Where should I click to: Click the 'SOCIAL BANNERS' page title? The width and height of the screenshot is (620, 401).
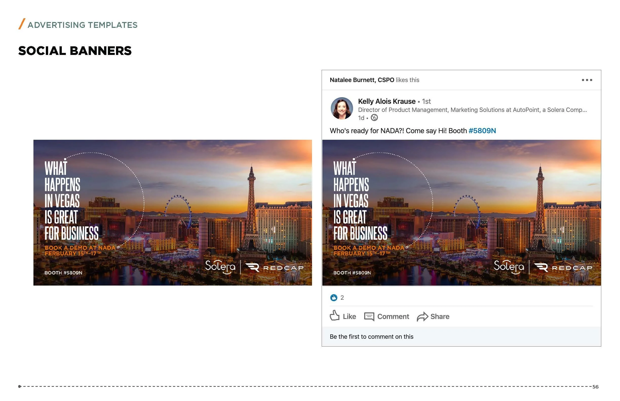coord(75,51)
